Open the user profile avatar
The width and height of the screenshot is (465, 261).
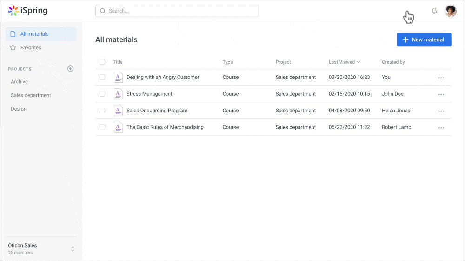pyautogui.click(x=451, y=11)
